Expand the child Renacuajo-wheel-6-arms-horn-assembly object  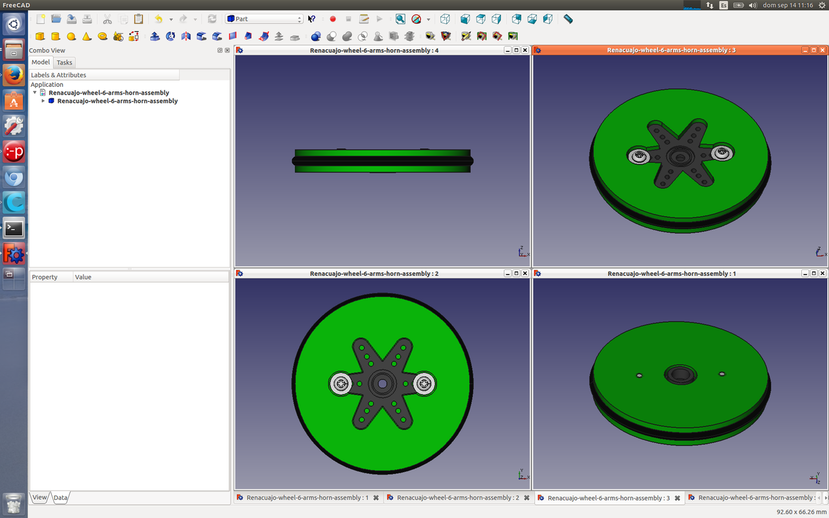coord(43,101)
